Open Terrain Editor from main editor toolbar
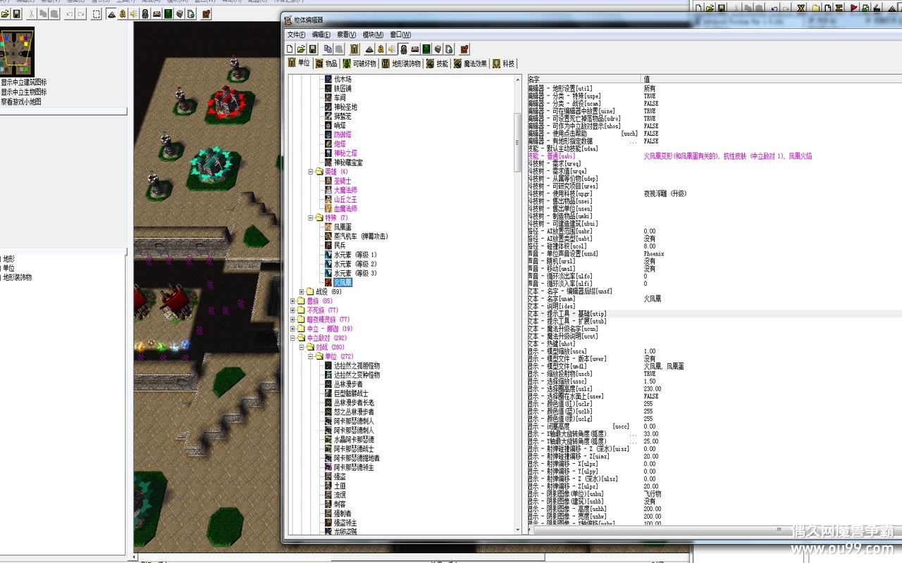The image size is (902, 563). pyautogui.click(x=111, y=14)
